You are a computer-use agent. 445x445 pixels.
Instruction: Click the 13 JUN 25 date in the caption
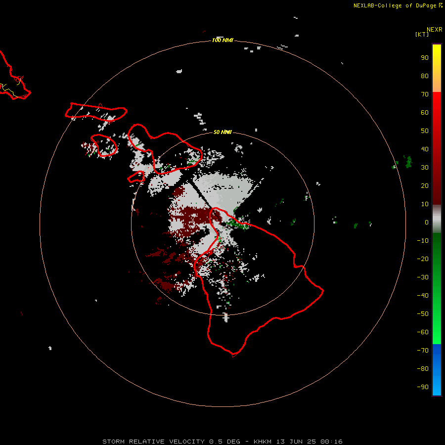click(296, 442)
